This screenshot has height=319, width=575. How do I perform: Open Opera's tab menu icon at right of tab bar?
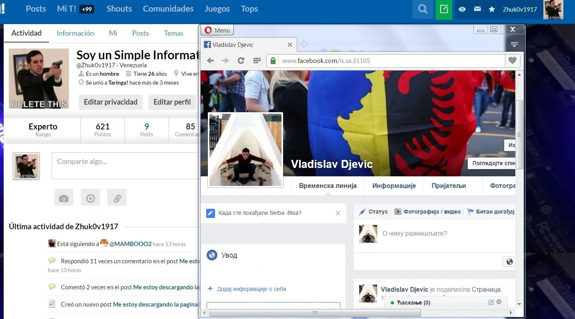[515, 44]
